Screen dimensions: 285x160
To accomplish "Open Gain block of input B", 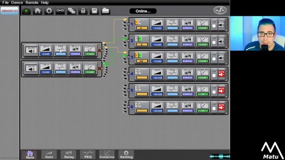I will click(46, 68).
